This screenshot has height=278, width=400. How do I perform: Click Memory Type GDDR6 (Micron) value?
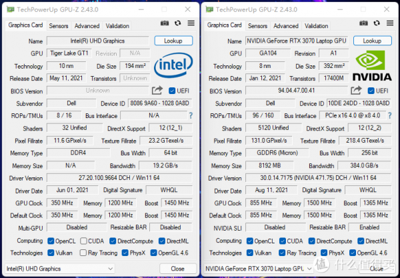[x=277, y=153]
